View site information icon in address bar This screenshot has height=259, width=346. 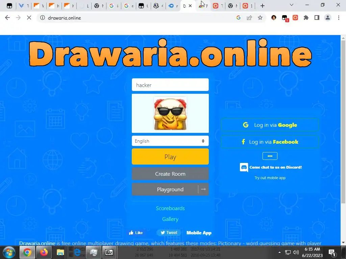(42, 18)
